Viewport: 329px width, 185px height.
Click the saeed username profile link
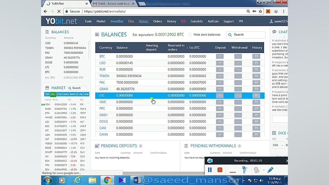[x=279, y=22]
